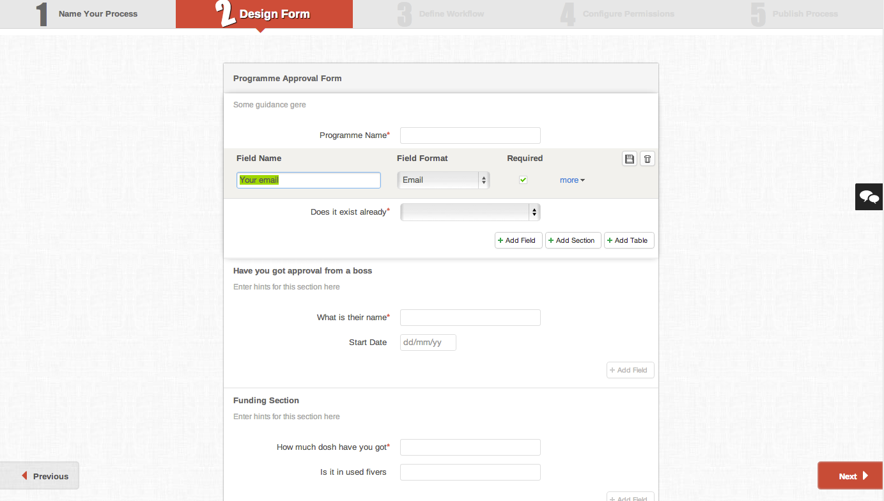Click the What is their name field

click(470, 318)
